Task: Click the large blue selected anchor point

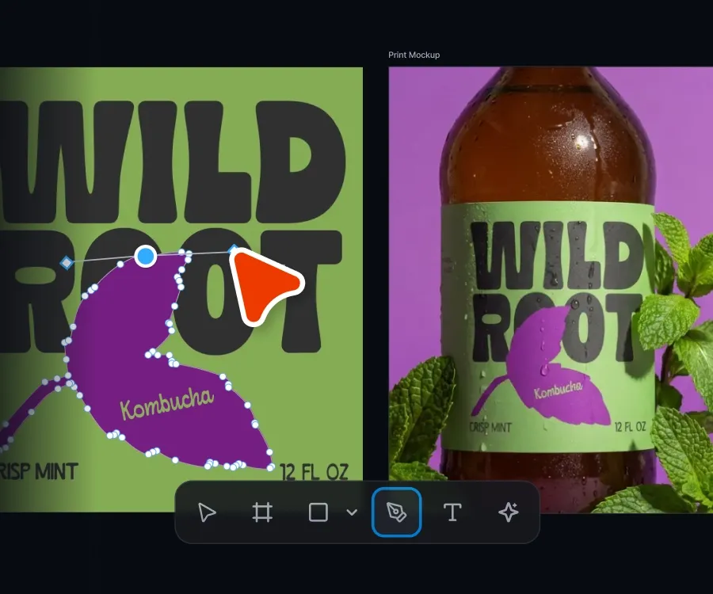Action: click(146, 257)
